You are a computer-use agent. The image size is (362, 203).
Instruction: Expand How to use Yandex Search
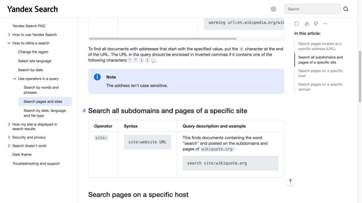[x=9, y=35]
